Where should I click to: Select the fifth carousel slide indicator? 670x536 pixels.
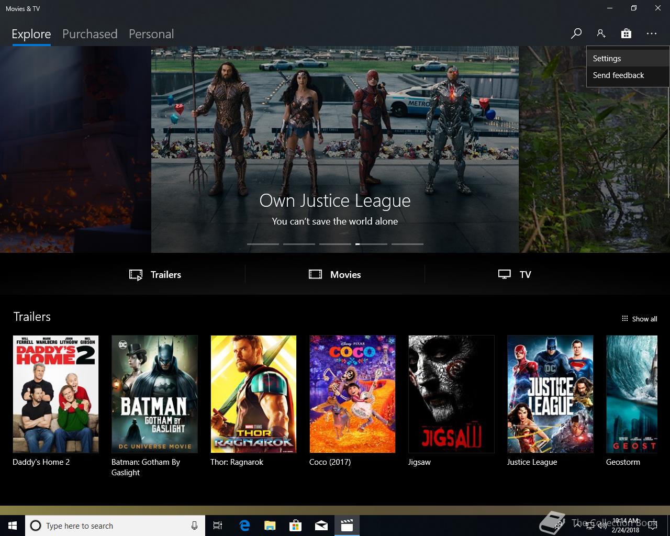pyautogui.click(x=407, y=244)
